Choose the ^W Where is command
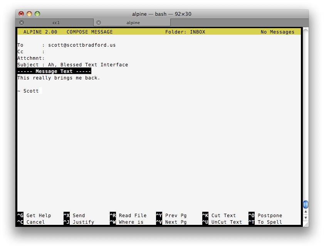 (126, 222)
